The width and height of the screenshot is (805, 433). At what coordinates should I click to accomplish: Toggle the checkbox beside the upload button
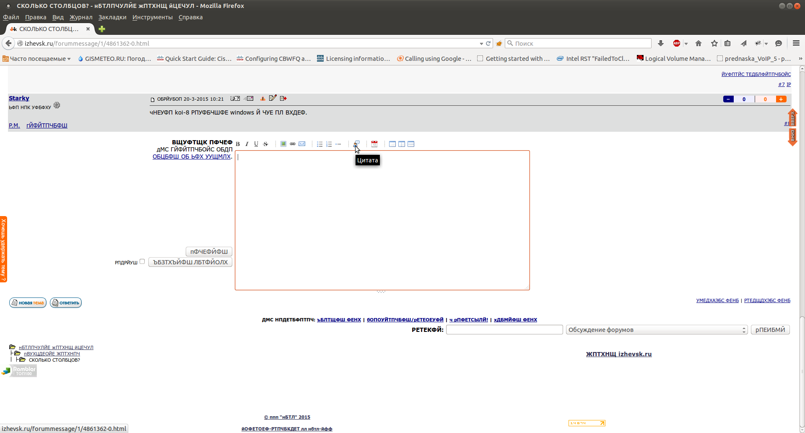click(x=142, y=261)
